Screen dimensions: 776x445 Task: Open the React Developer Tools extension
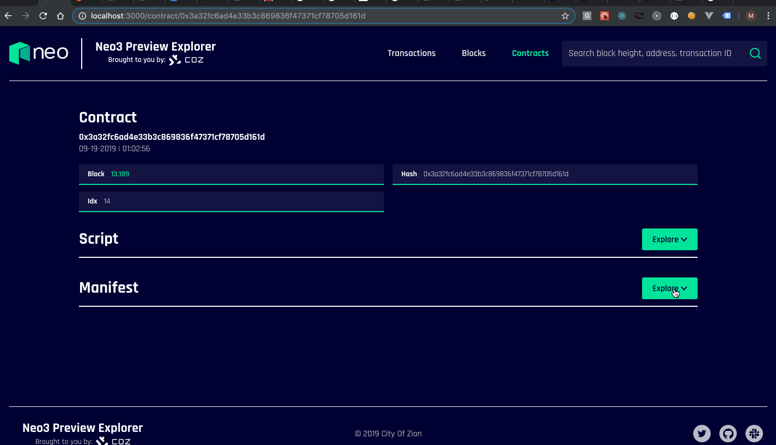coord(622,16)
